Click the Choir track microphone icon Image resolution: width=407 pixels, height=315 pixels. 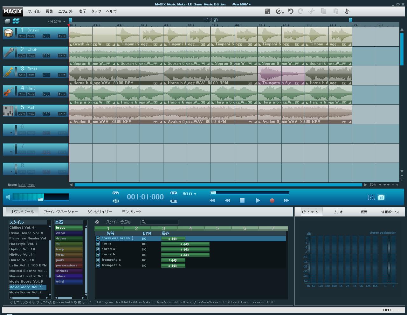click(x=8, y=52)
